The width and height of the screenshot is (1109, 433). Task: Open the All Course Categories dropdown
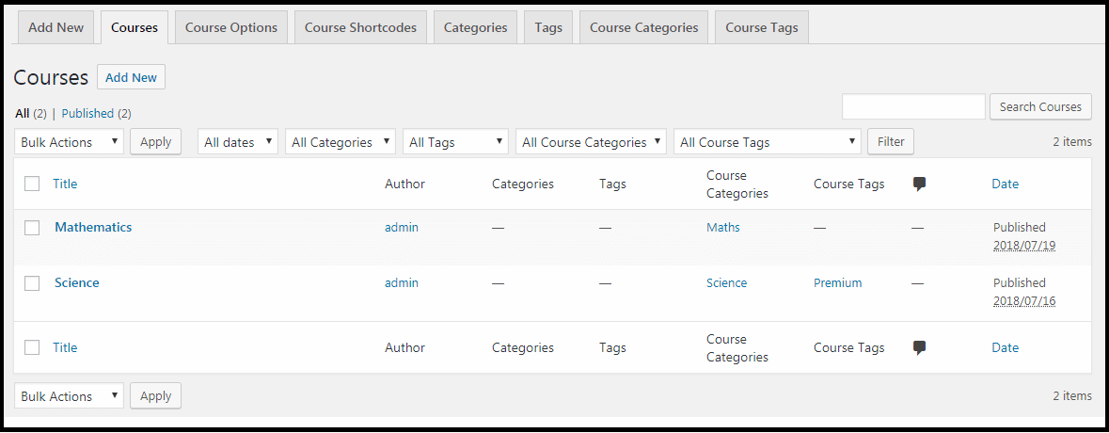[592, 141]
